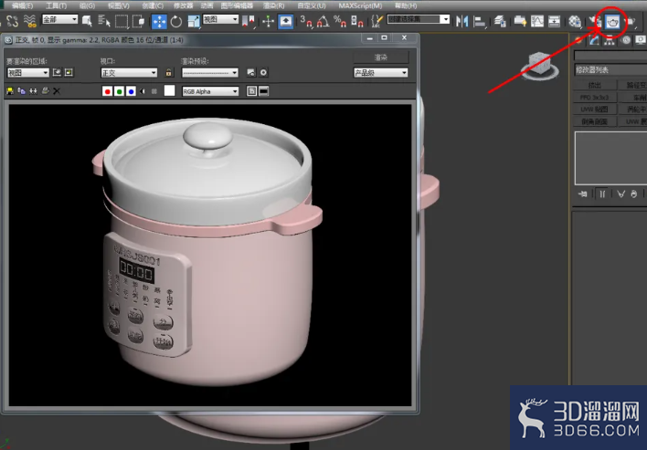The image size is (647, 450).
Task: Open the 工具(T) menu
Action: (56, 5)
